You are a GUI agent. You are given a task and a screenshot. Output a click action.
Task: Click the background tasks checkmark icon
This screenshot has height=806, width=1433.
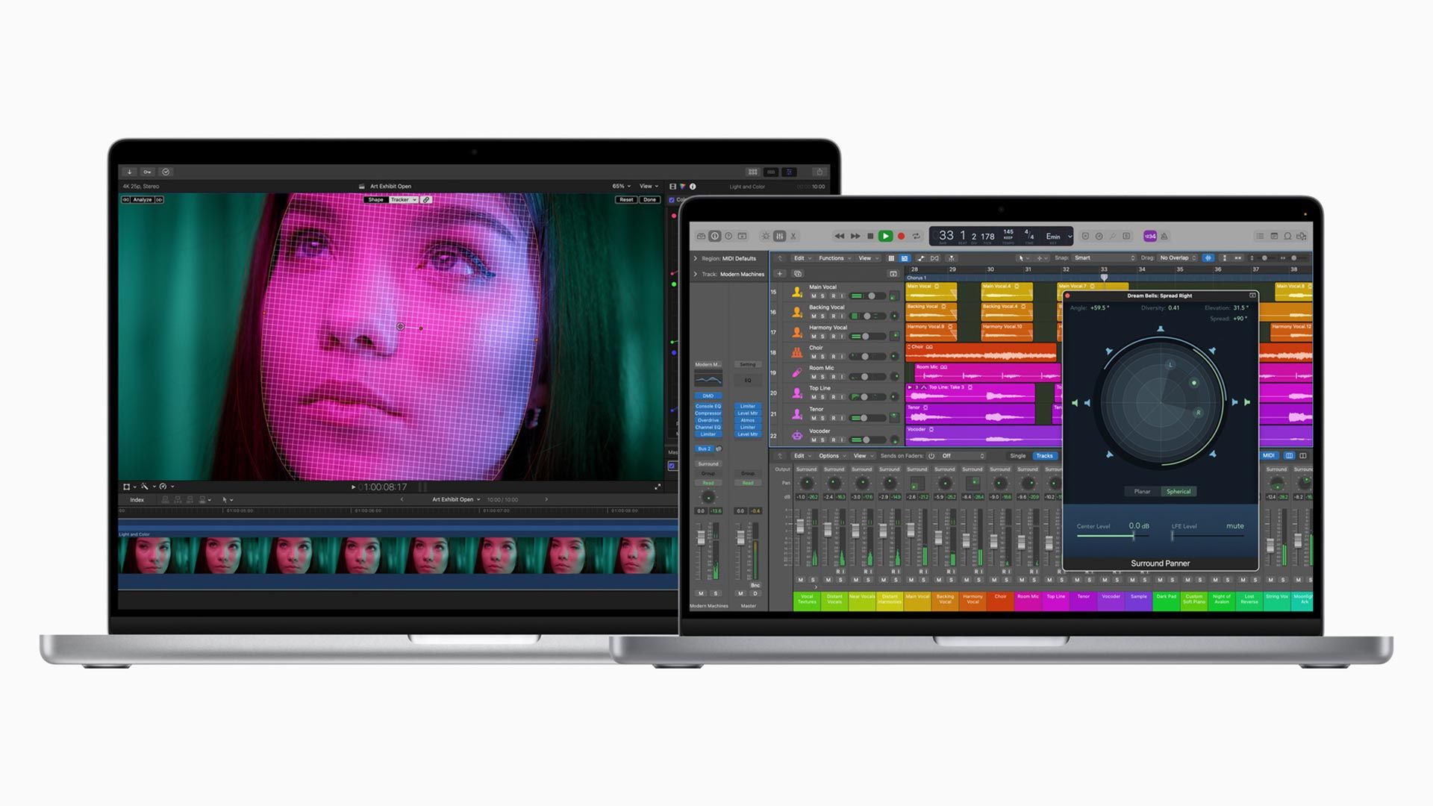(x=166, y=172)
